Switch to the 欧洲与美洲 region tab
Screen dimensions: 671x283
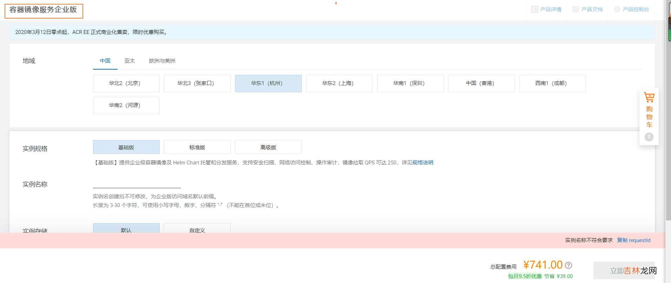pos(162,61)
